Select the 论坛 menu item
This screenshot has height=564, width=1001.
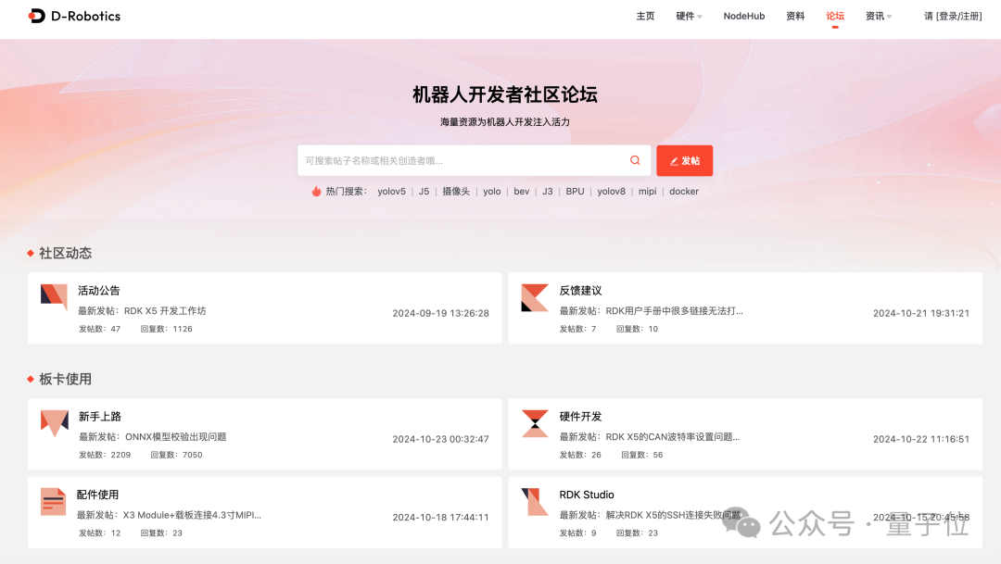click(x=834, y=16)
